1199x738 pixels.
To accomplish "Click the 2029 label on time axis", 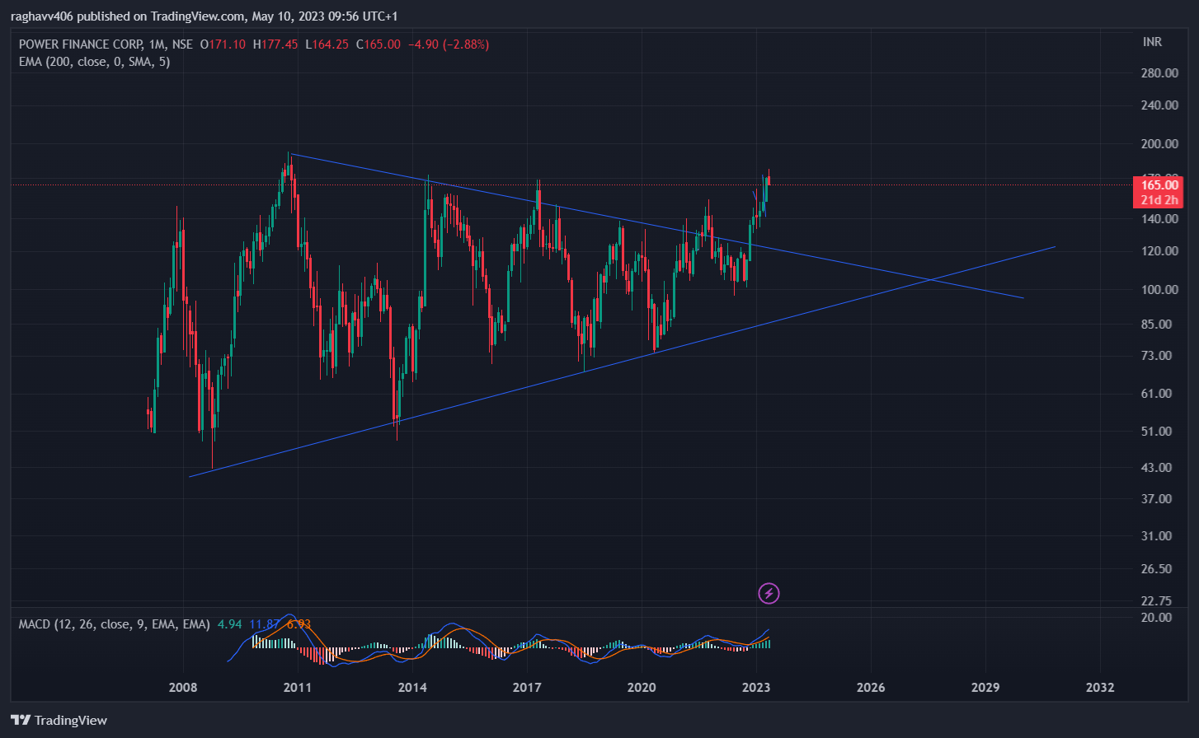I will coord(985,687).
